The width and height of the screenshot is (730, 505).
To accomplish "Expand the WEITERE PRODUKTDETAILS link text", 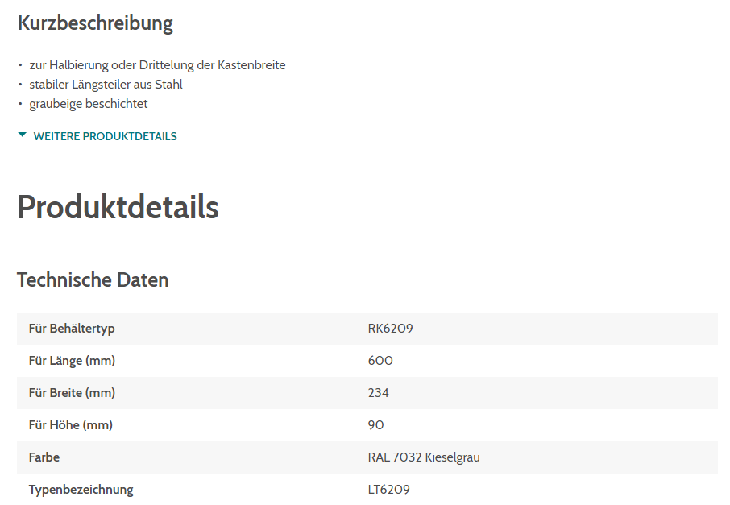I will coord(105,136).
